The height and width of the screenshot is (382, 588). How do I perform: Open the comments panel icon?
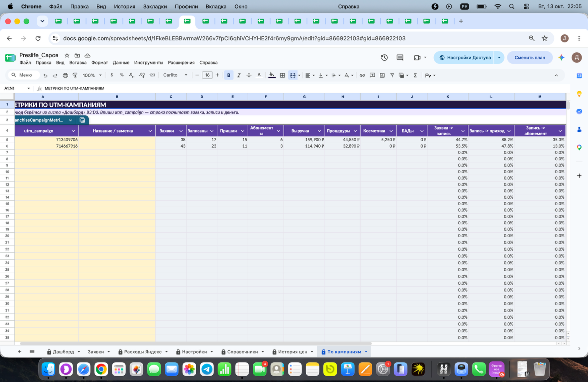pos(400,58)
